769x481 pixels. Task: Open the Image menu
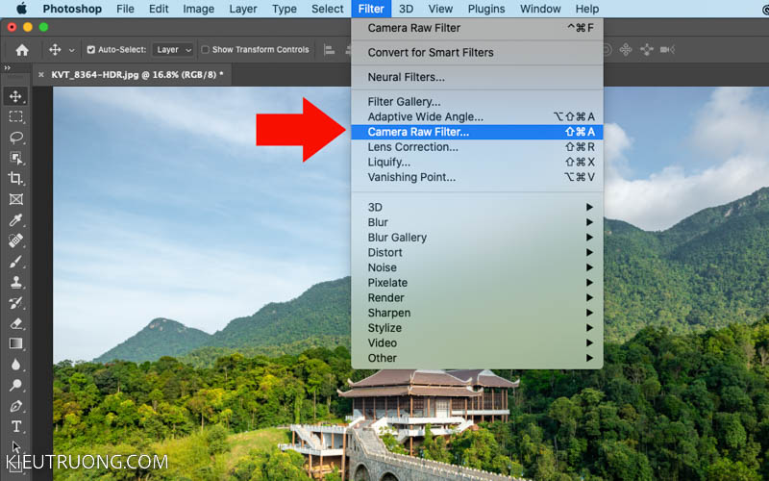coord(199,9)
